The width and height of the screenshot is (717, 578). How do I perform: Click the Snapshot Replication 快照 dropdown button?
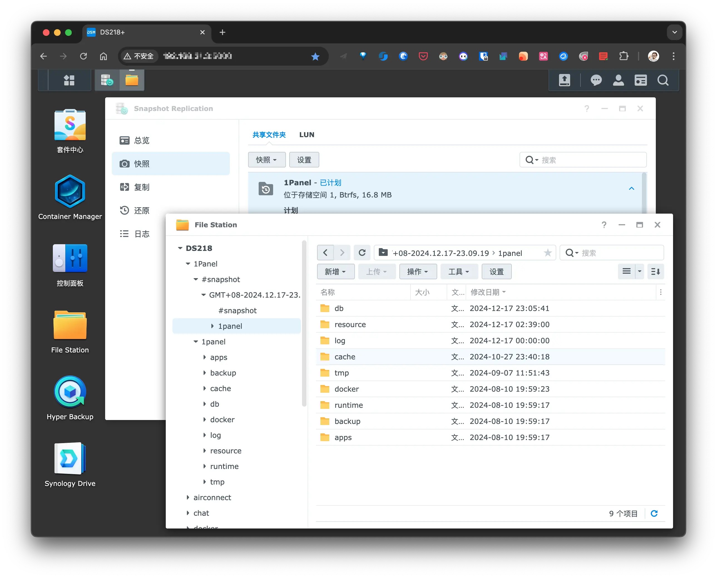tap(266, 160)
